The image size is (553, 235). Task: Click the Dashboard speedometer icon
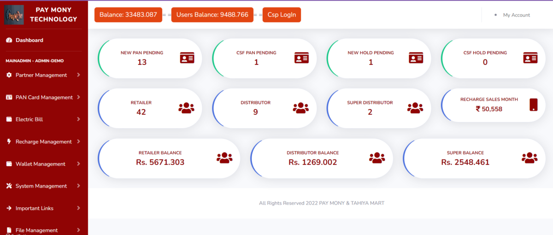tap(9, 40)
